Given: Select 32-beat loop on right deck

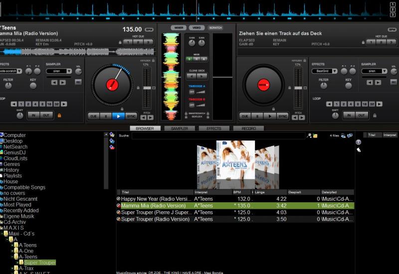Looking at the screenshot, I should tap(372, 104).
